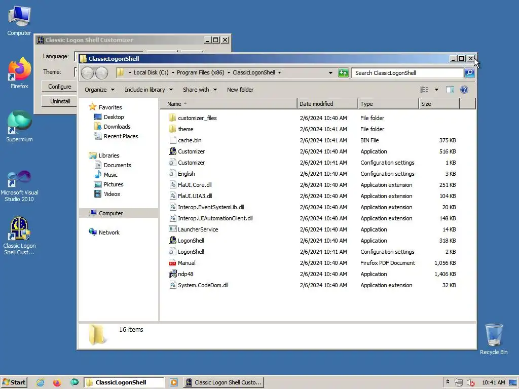
Task: Select the LogonShell application icon
Action: coord(172,241)
